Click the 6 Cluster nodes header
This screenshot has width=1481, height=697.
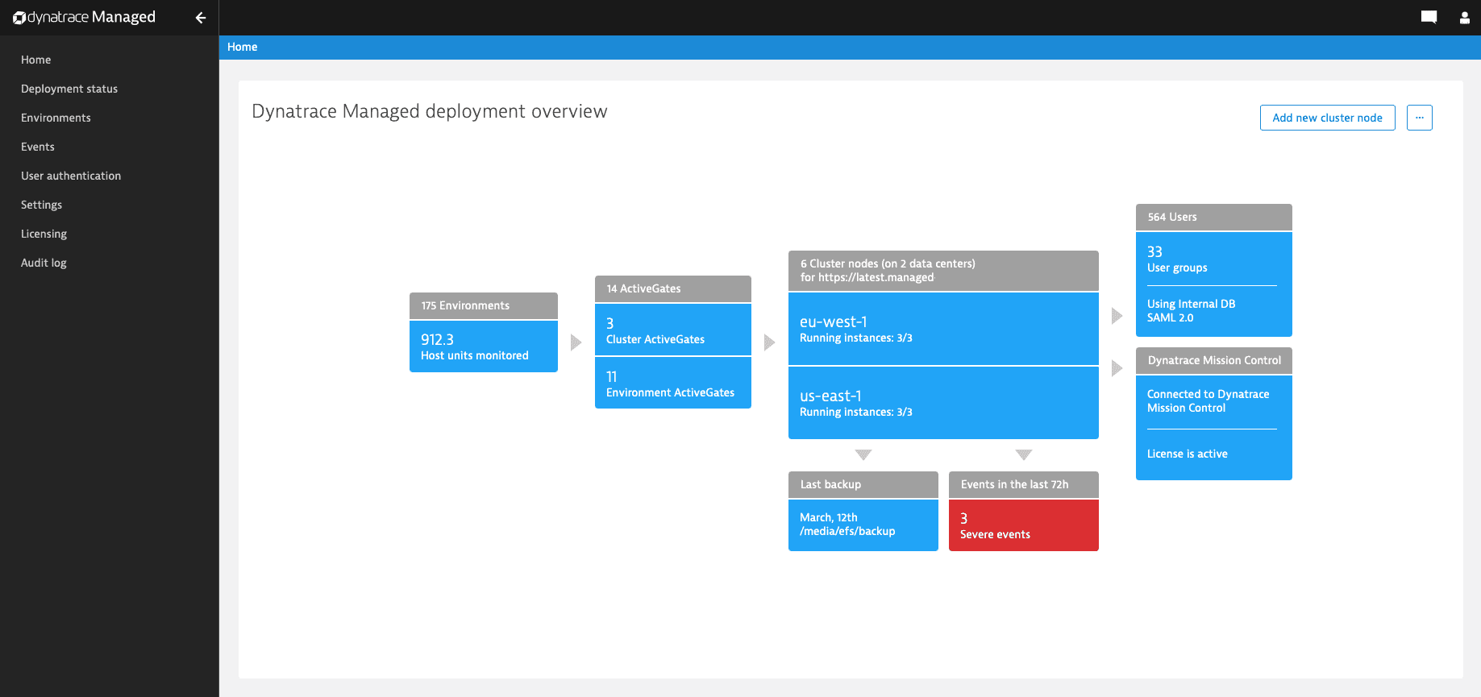point(943,271)
